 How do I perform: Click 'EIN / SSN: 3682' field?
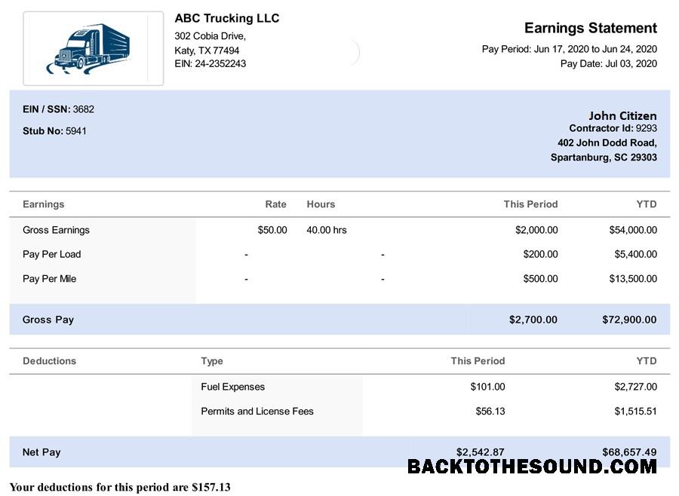tap(58, 109)
